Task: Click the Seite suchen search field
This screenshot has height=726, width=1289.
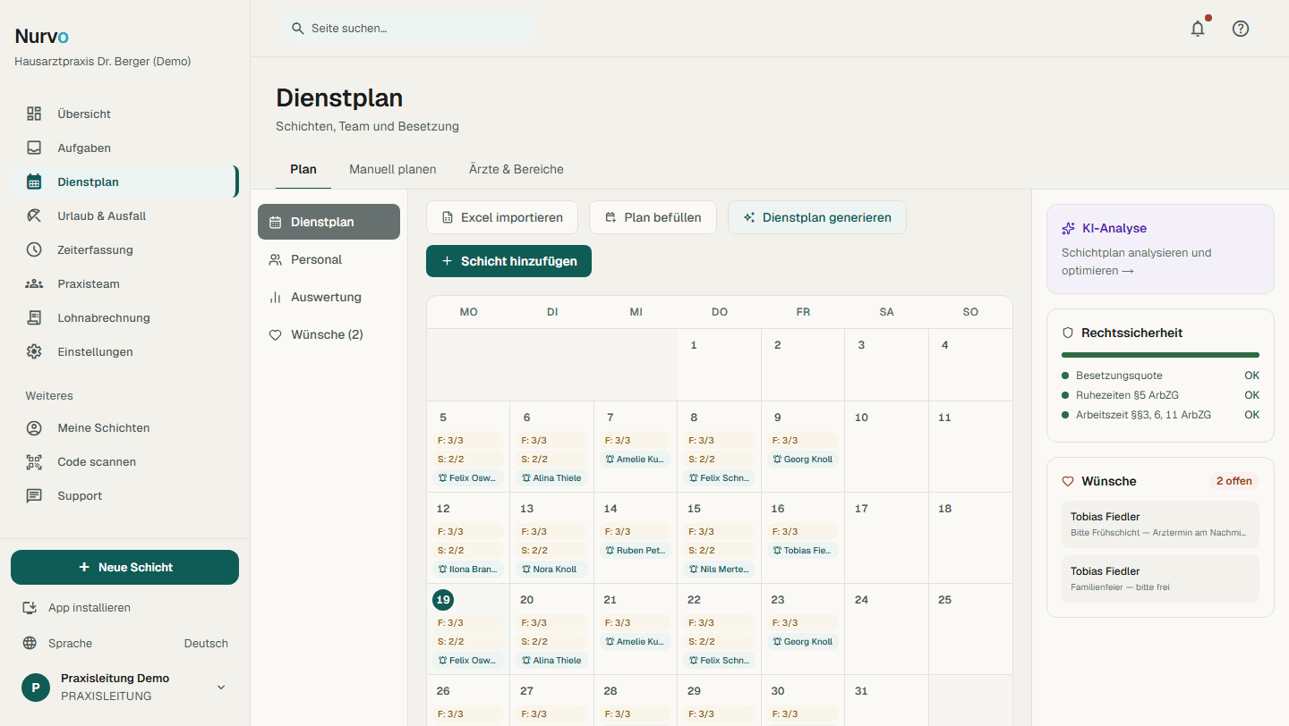Action: click(x=407, y=29)
